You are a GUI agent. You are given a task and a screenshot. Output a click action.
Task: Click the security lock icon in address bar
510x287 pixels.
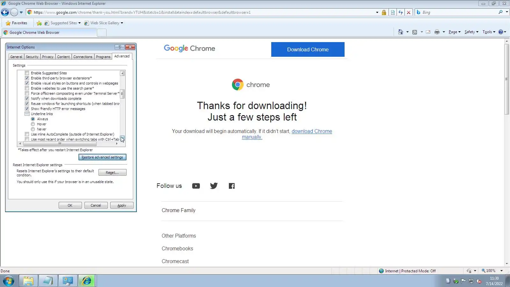point(384,12)
